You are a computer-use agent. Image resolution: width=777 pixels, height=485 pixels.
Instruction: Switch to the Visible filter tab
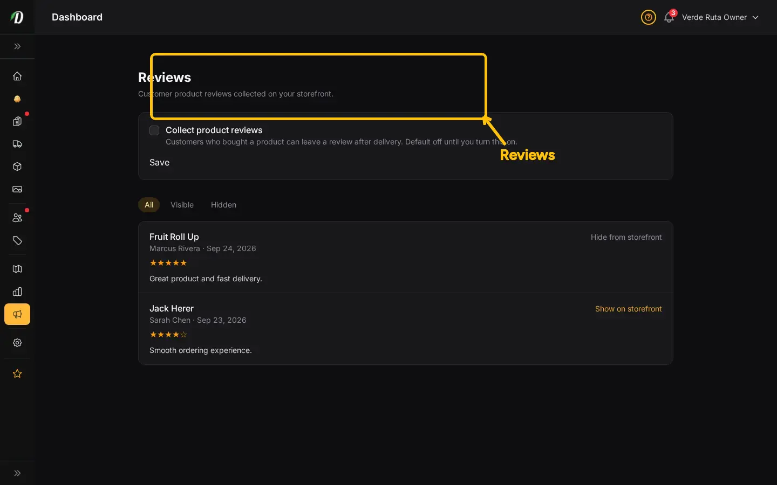[182, 205]
